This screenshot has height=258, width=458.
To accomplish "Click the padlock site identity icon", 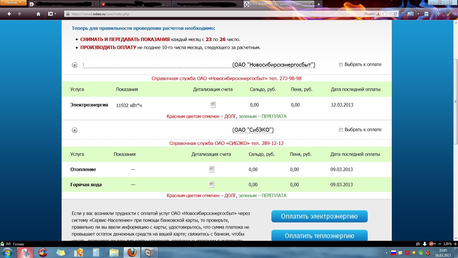I will point(68,14).
